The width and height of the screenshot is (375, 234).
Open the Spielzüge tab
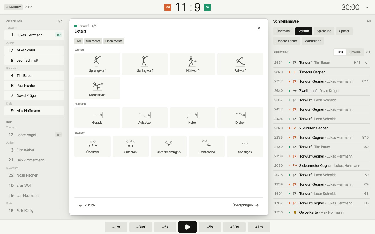tap(324, 31)
